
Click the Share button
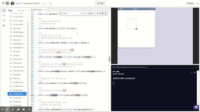190,3
